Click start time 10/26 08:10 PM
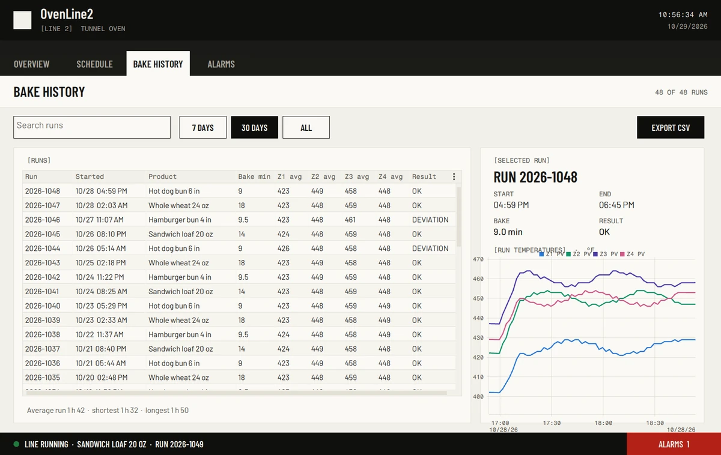 (x=101, y=234)
